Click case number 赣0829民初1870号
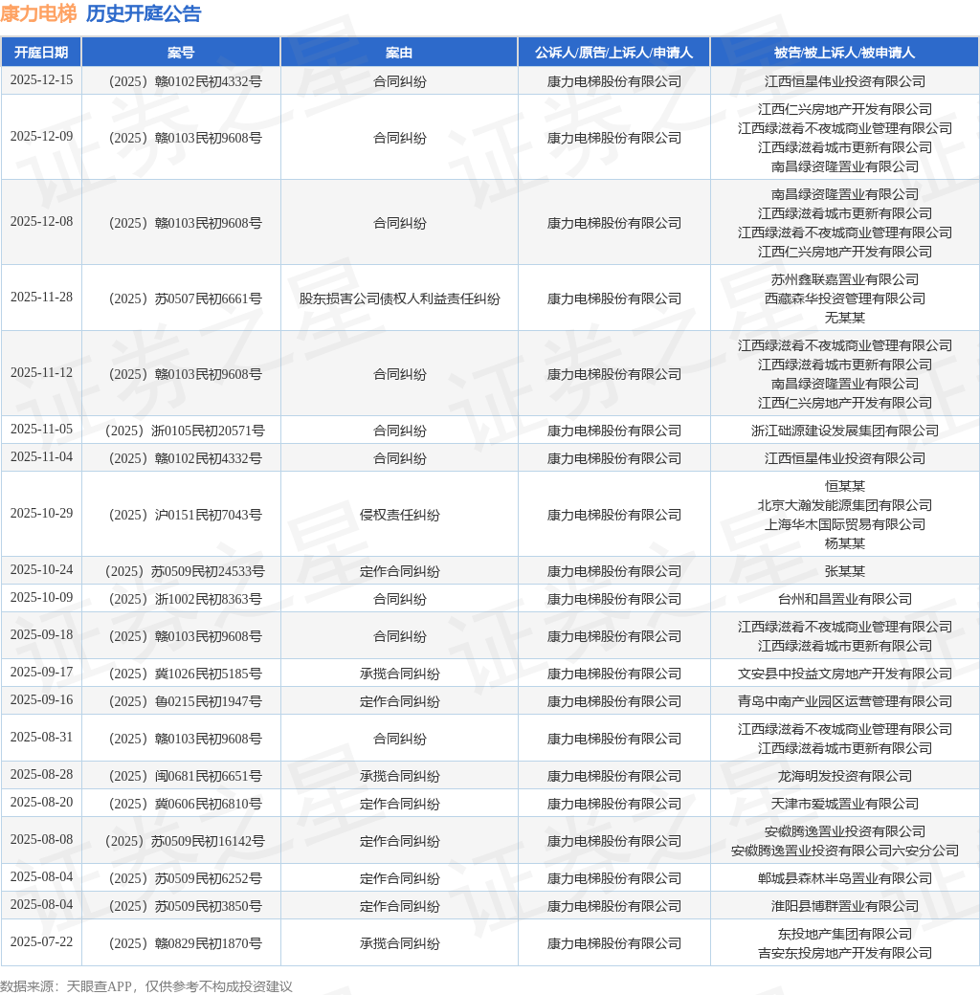 pos(184,943)
